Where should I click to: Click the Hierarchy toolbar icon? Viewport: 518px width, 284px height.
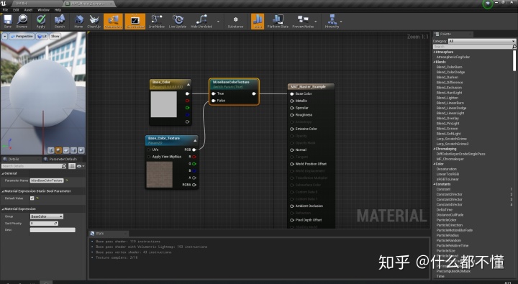pos(332,21)
